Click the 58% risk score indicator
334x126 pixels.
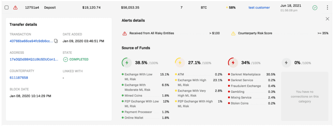click(x=231, y=8)
